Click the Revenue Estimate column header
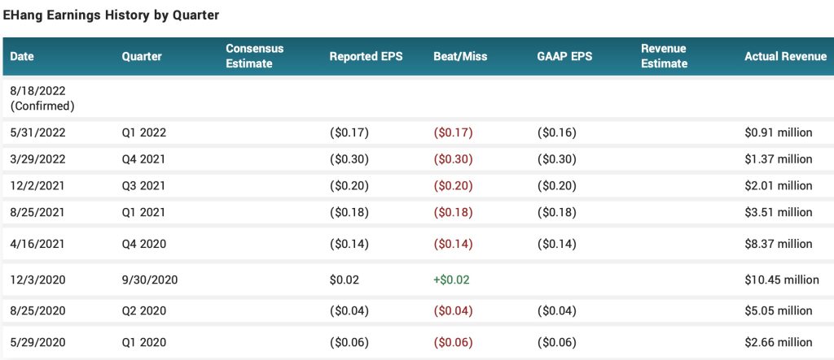The width and height of the screenshot is (834, 360). pos(664,56)
